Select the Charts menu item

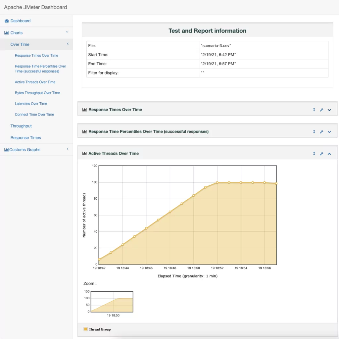coord(17,33)
